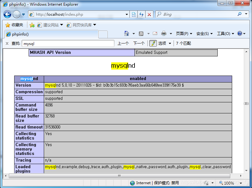
Task: Click the Read timeout value 31536000
Action: coord(53,127)
